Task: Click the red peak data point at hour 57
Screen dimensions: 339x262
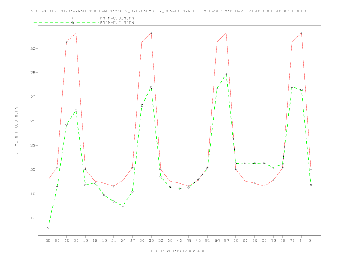Action: tap(226, 33)
